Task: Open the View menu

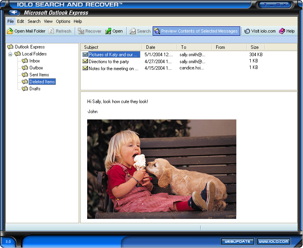Action: tap(48, 21)
